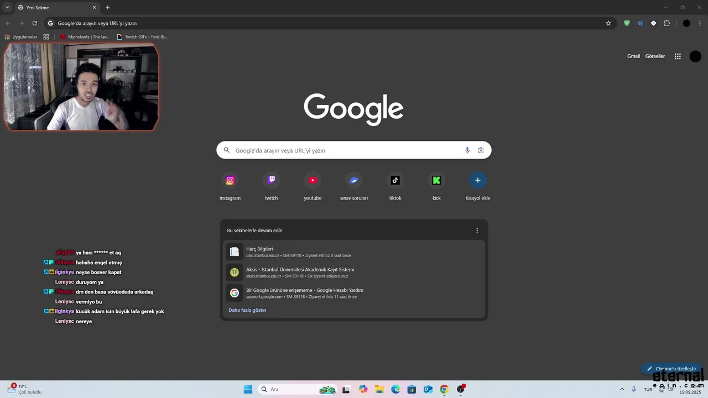Expand the tab search dropdown arrow
Image resolution: width=708 pixels, height=398 pixels.
(7, 8)
